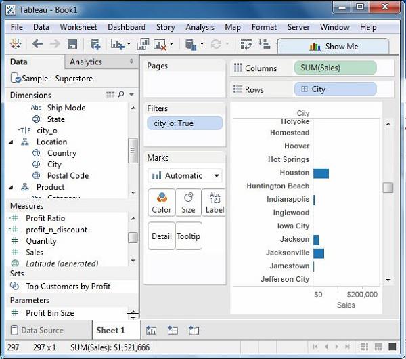
Task: Show tabs view icon in status bar
Action: tap(392, 347)
